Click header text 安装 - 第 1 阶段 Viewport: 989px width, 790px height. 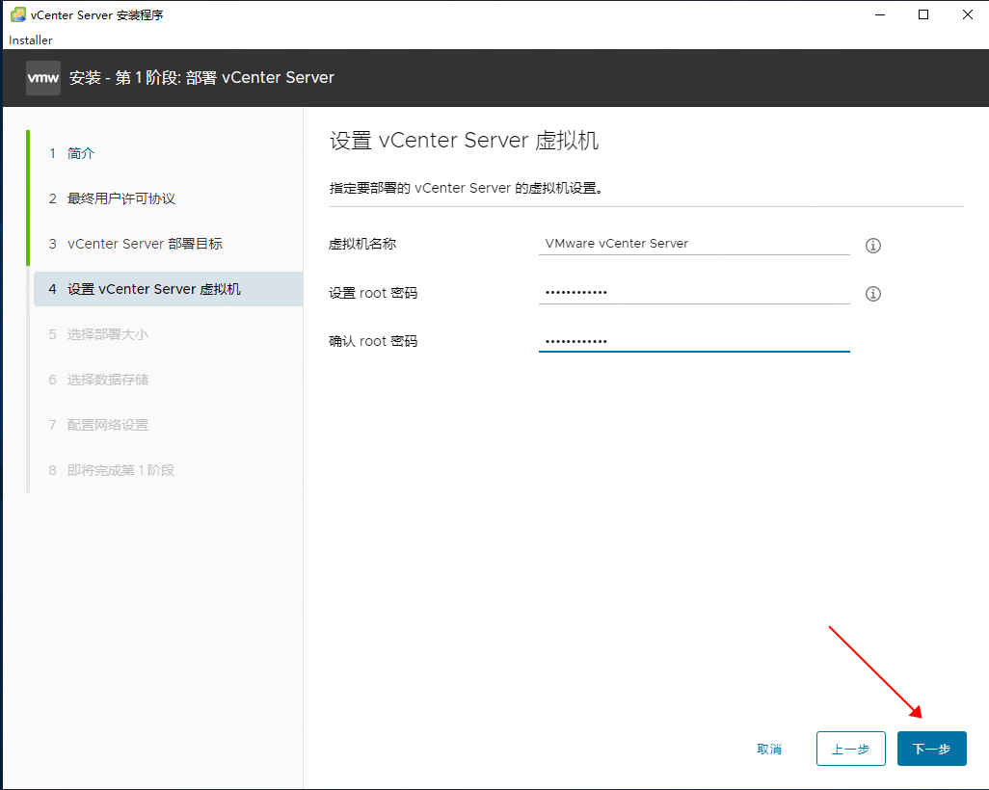point(125,77)
